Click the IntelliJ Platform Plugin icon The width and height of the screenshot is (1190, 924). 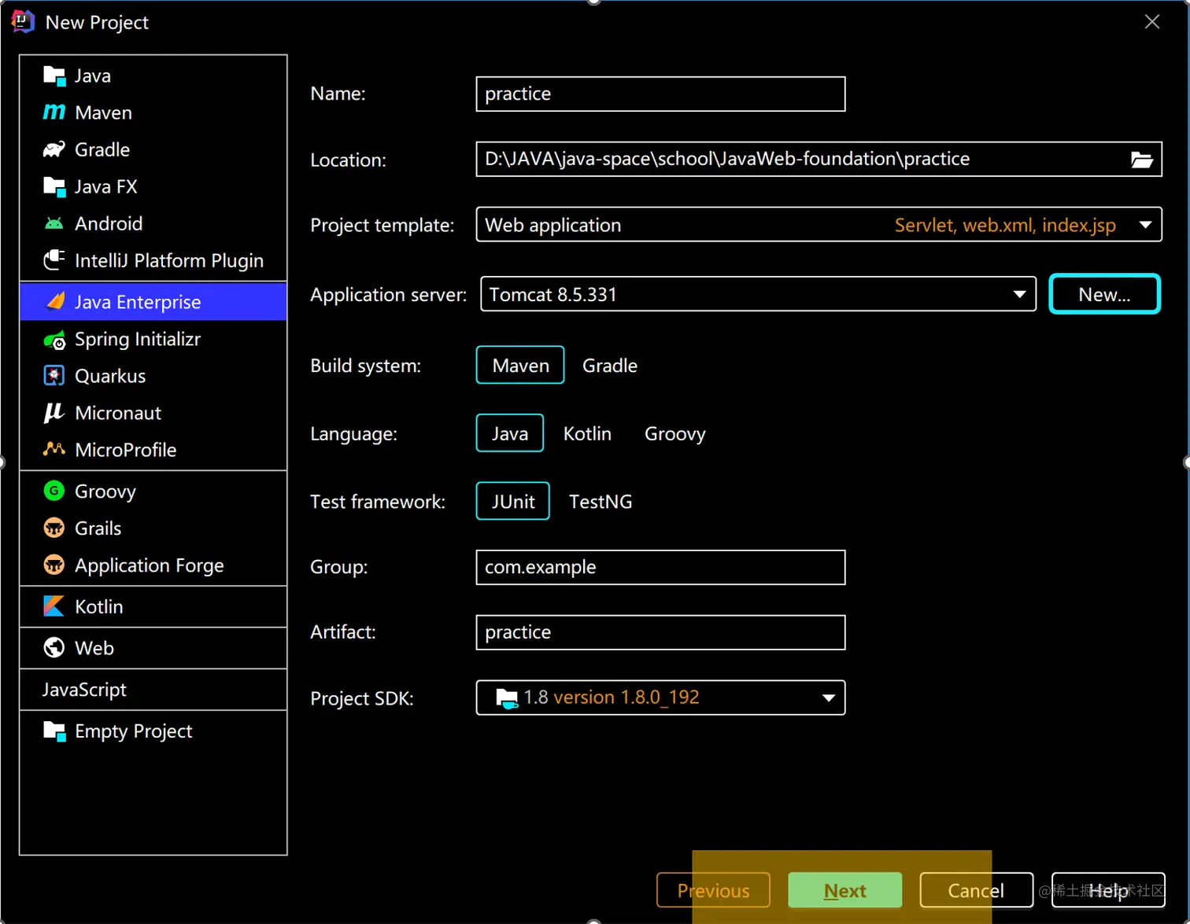point(54,260)
